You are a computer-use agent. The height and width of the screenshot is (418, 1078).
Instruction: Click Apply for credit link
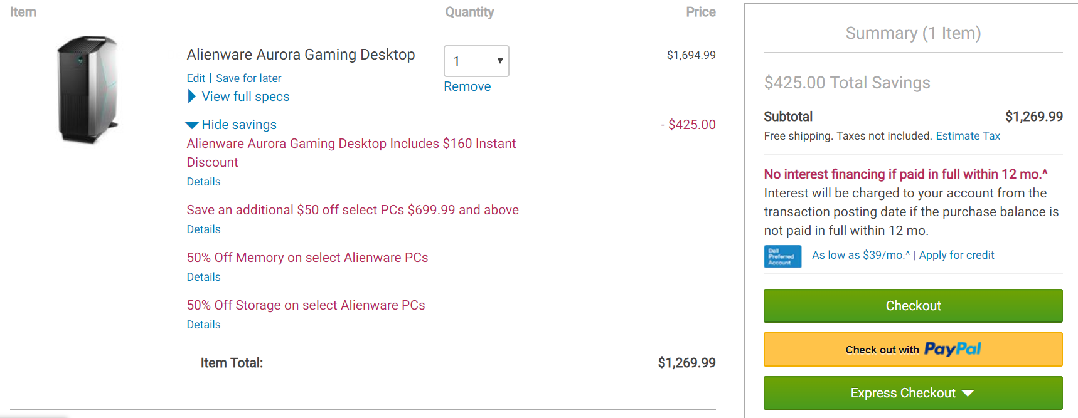956,255
